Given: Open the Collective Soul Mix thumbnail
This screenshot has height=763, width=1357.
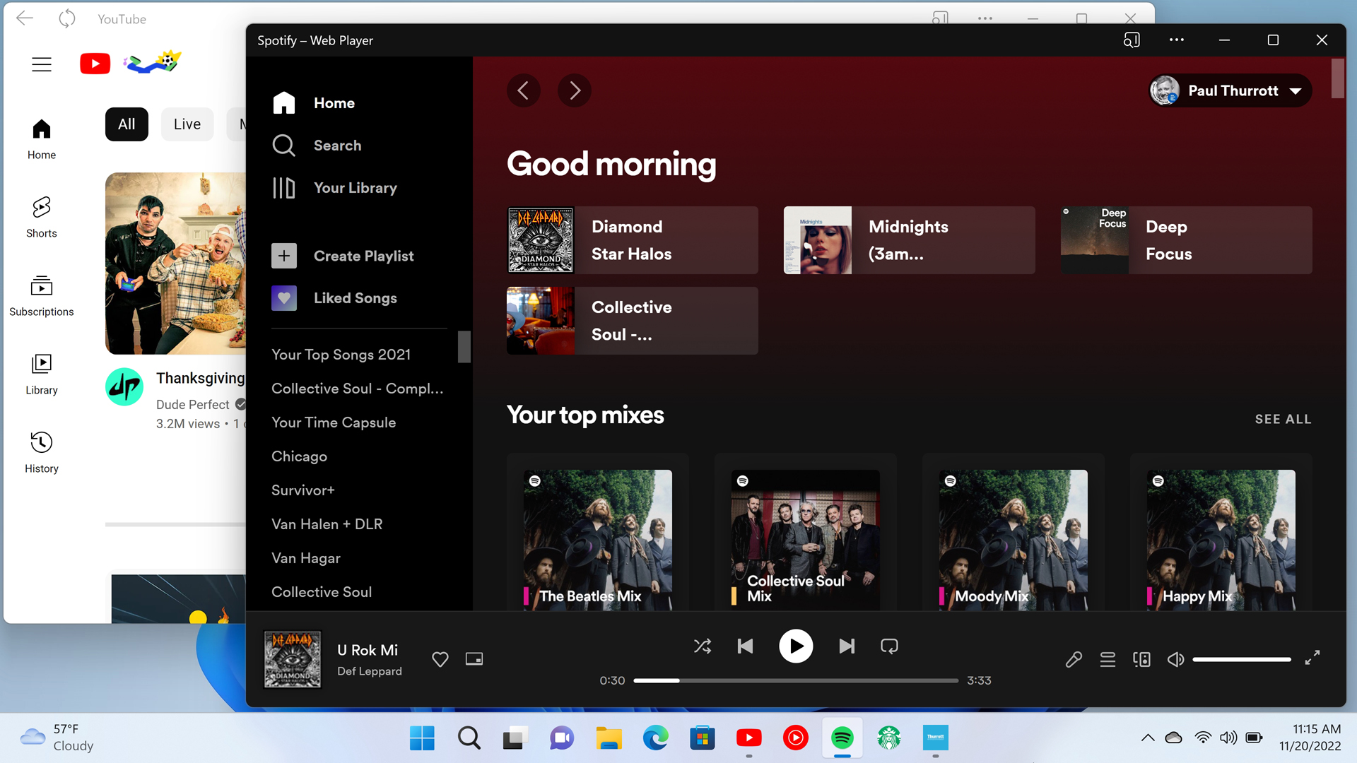Looking at the screenshot, I should click(805, 538).
